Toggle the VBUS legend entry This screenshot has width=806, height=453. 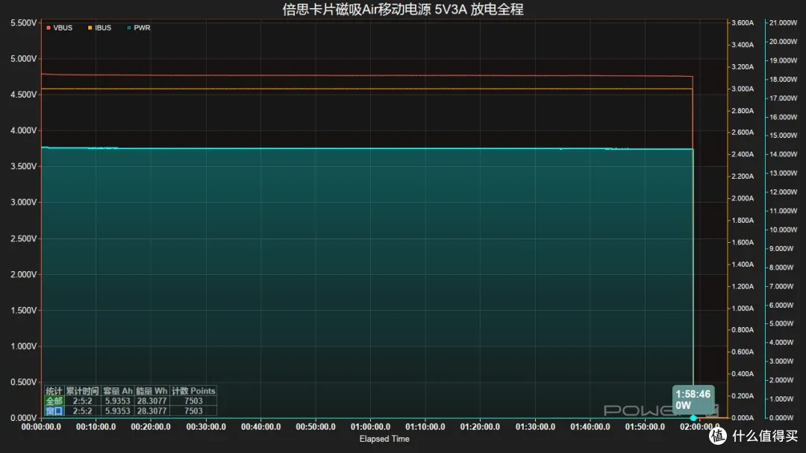pos(59,28)
